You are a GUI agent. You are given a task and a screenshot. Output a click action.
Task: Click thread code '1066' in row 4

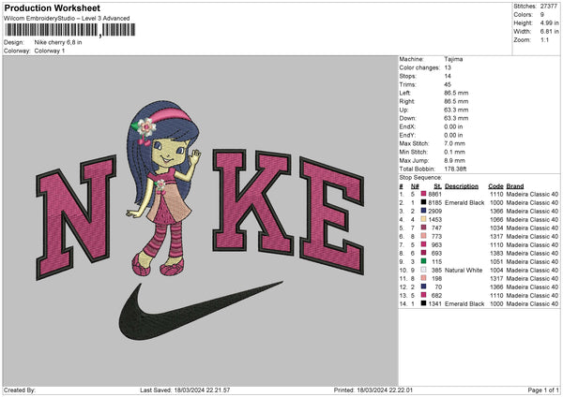pyautogui.click(x=496, y=220)
